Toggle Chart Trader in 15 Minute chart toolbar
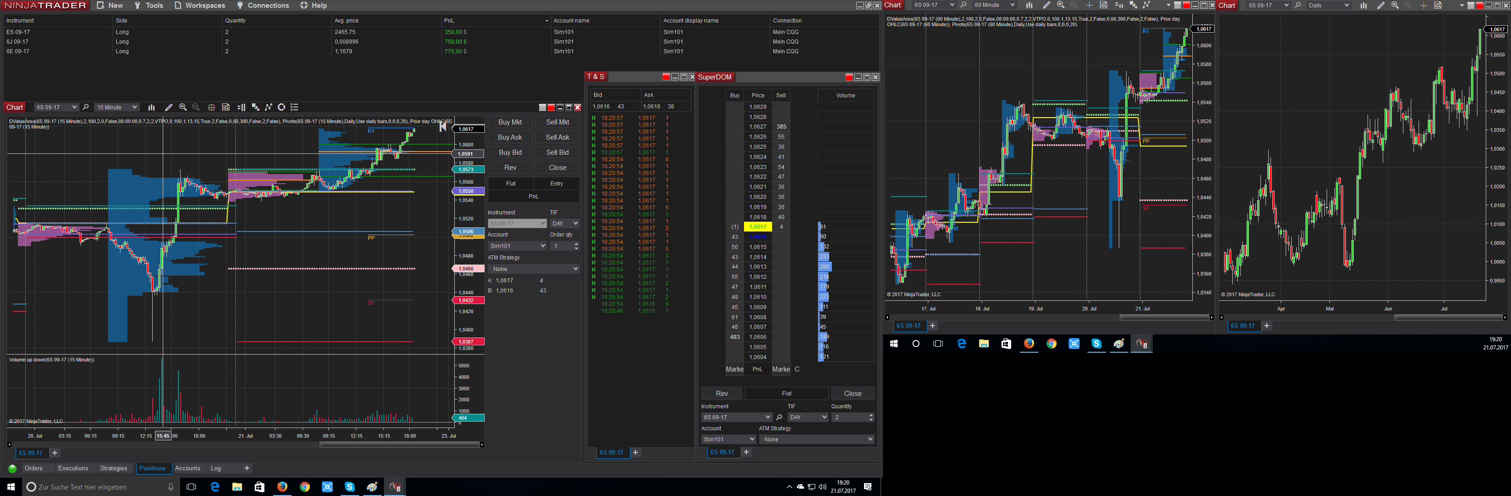Screen dimensions: 1511x496 point(241,107)
